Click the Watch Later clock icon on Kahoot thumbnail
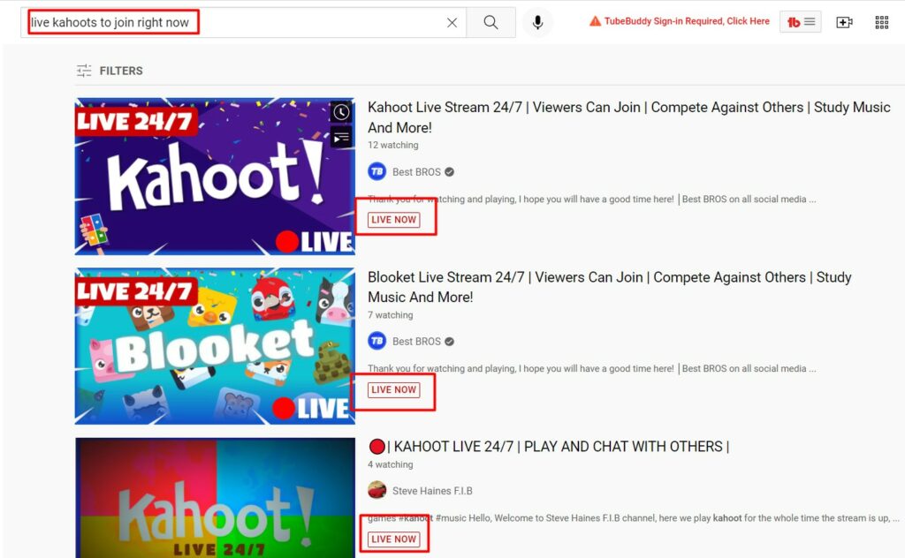This screenshot has height=558, width=905. point(341,112)
